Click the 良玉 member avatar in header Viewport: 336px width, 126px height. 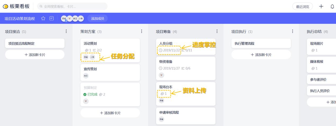coord(75,18)
